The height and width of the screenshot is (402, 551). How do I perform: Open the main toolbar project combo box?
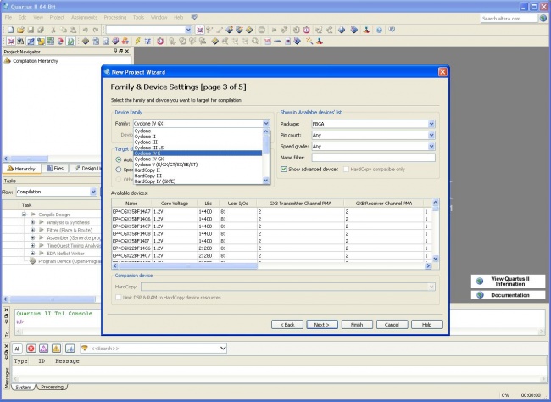(x=188, y=30)
